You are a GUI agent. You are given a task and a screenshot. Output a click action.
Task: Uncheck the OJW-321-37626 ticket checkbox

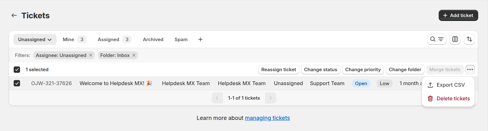click(17, 83)
